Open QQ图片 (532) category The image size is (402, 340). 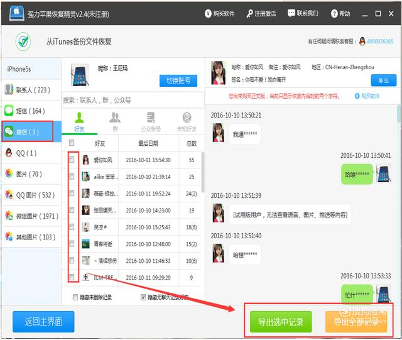31,195
